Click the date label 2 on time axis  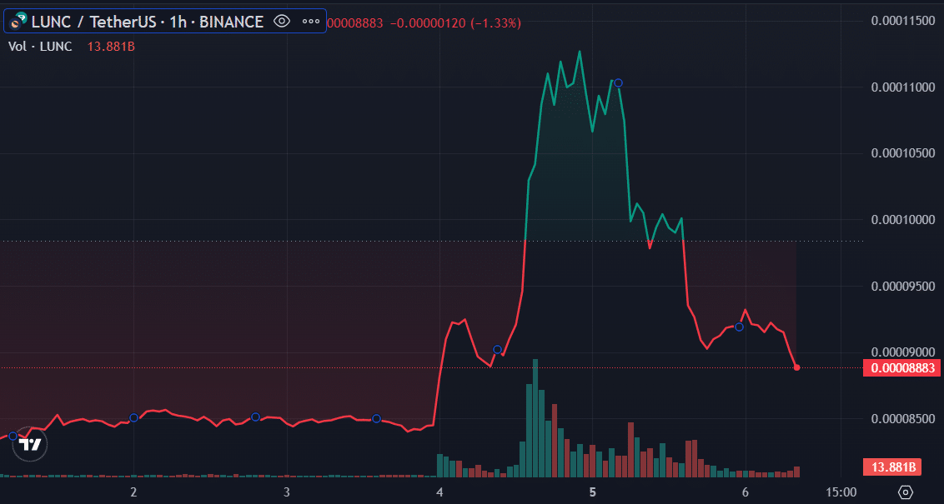pyautogui.click(x=133, y=492)
